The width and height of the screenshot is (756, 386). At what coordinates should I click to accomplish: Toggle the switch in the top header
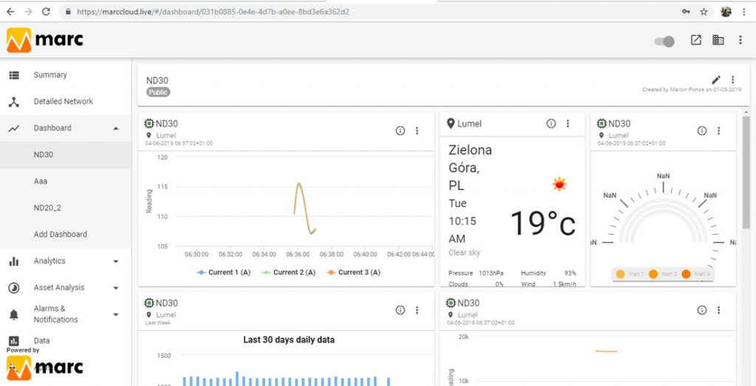coord(664,42)
